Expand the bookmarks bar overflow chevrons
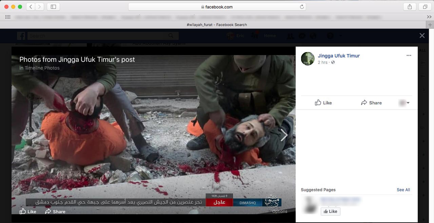 click(429, 17)
